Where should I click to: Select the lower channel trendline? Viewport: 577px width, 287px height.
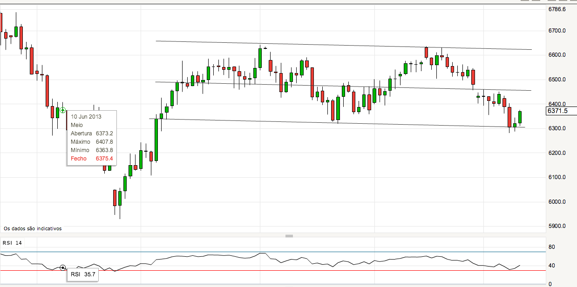click(x=344, y=123)
